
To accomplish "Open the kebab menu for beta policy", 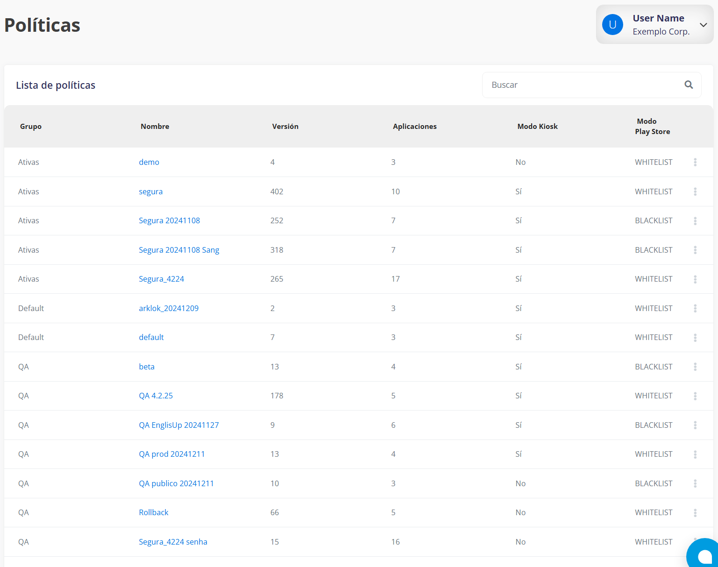I will click(x=695, y=367).
